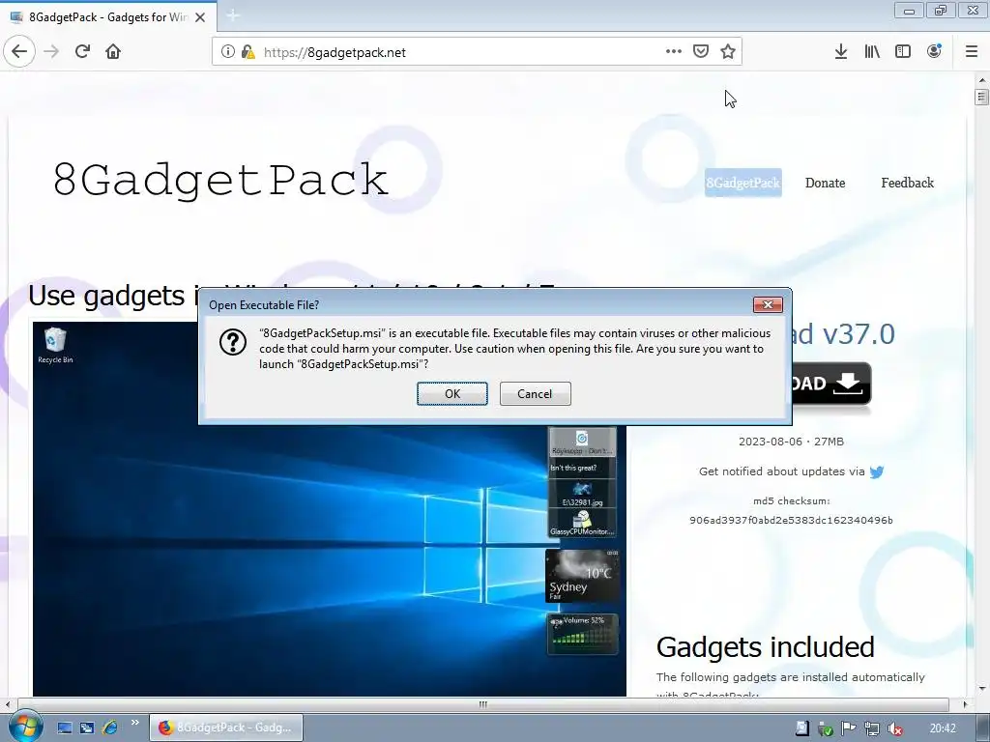The height and width of the screenshot is (742, 990).
Task: Click the Action Center flag tray icon
Action: coord(849,728)
